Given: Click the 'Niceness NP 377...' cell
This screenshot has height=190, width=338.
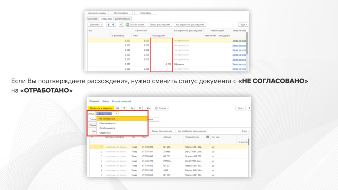Looking at the screenshot, I should (194, 166).
